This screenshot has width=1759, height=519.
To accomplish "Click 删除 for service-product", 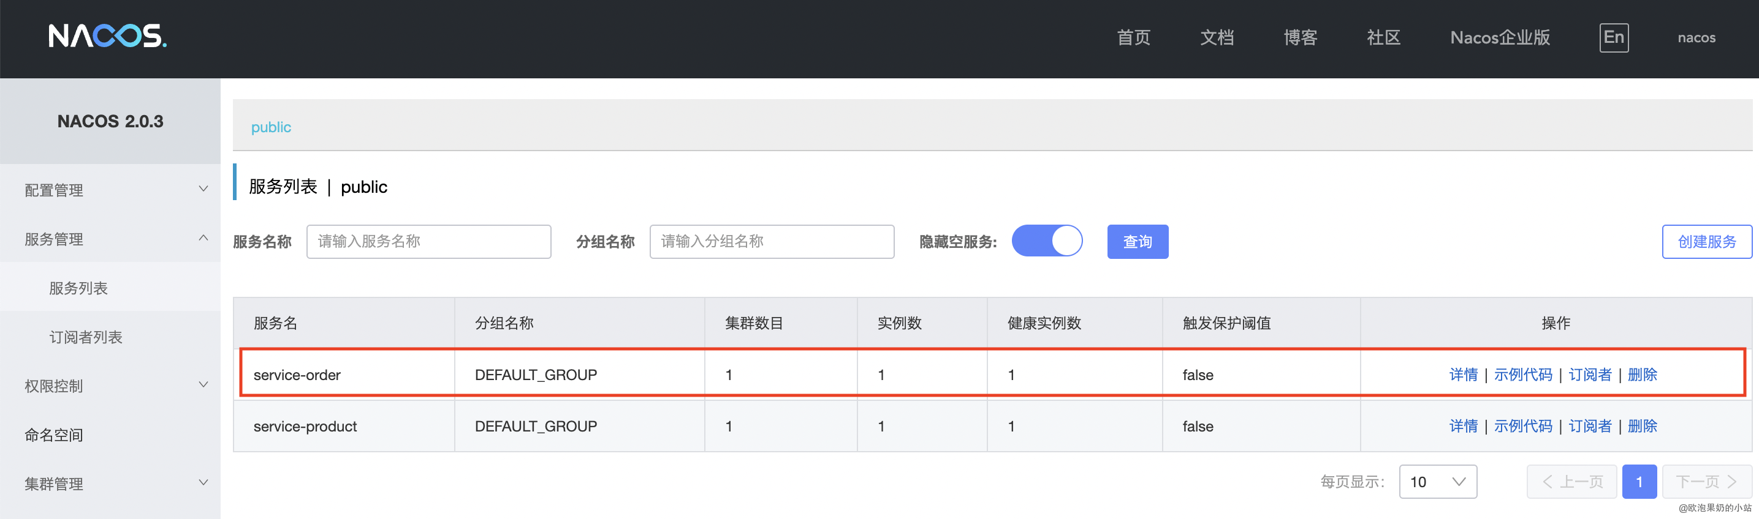I will tap(1642, 426).
